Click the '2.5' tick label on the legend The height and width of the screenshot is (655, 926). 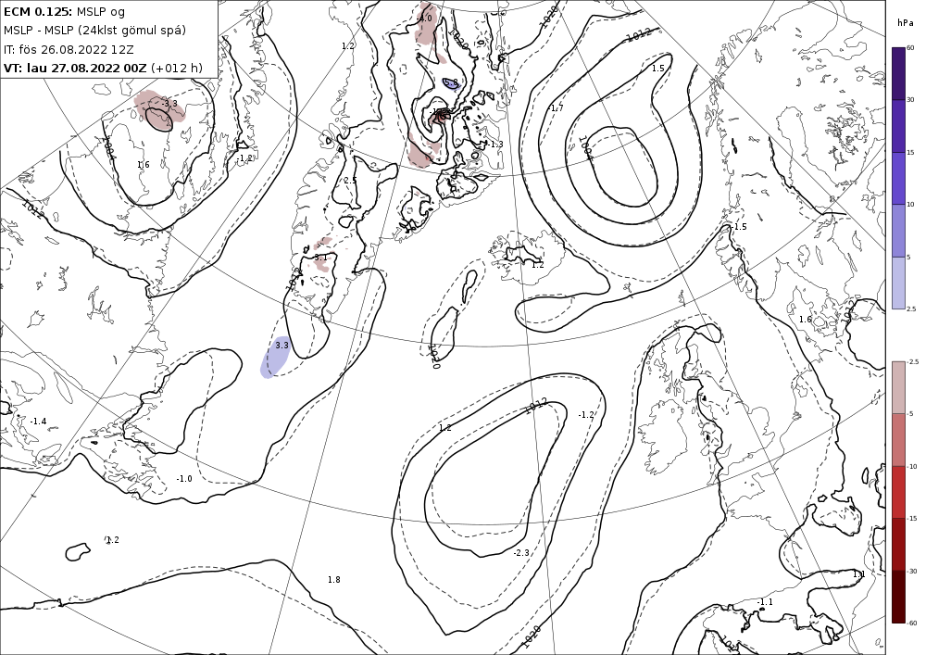911,309
